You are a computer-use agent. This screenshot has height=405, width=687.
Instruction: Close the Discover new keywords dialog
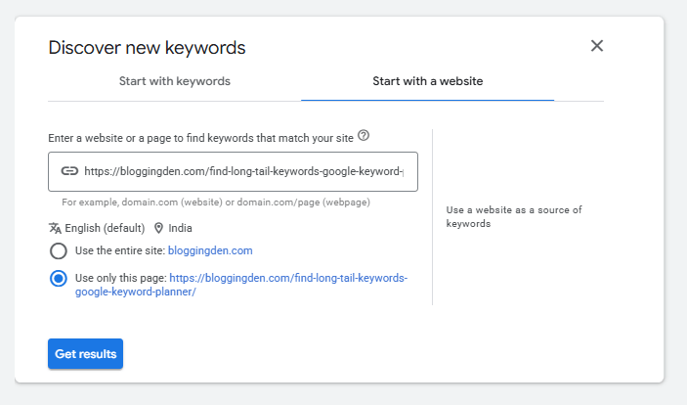pos(597,46)
